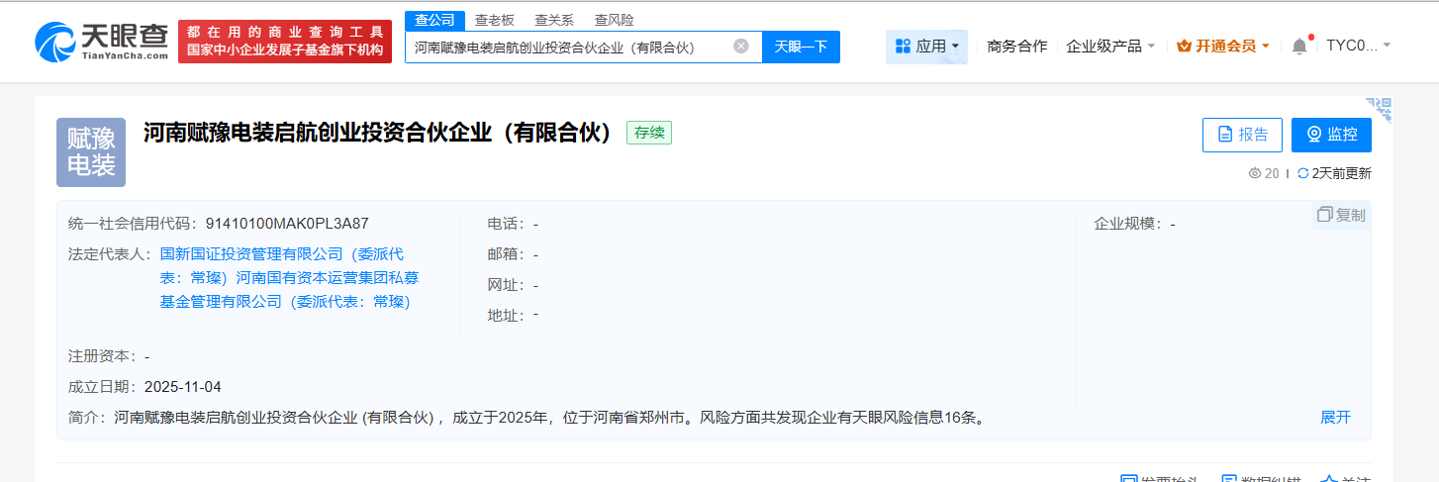Expand the 企业级产品 dropdown

[1110, 46]
